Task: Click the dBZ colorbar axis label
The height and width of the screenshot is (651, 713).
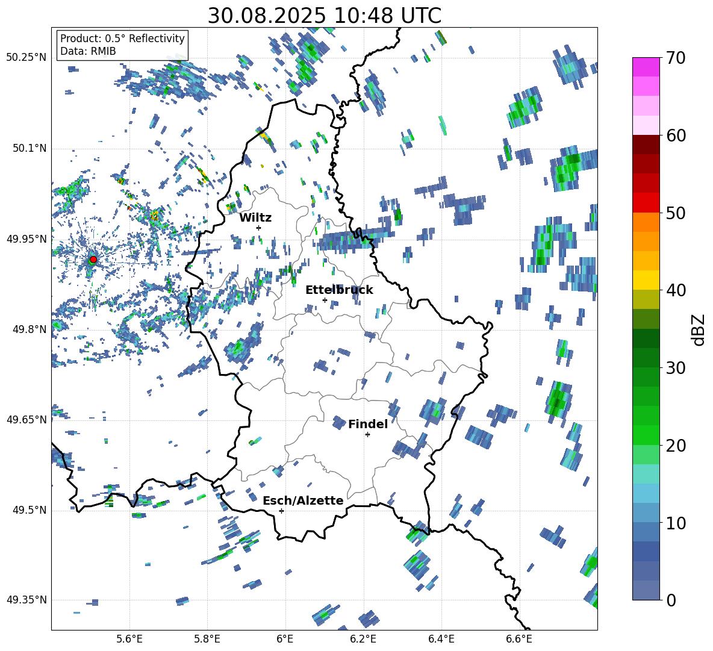Action: [x=699, y=329]
